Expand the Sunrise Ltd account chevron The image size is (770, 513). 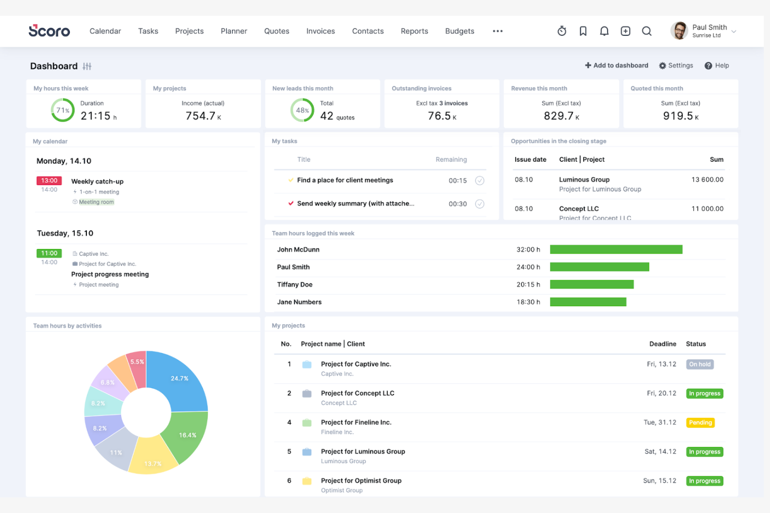(x=734, y=31)
